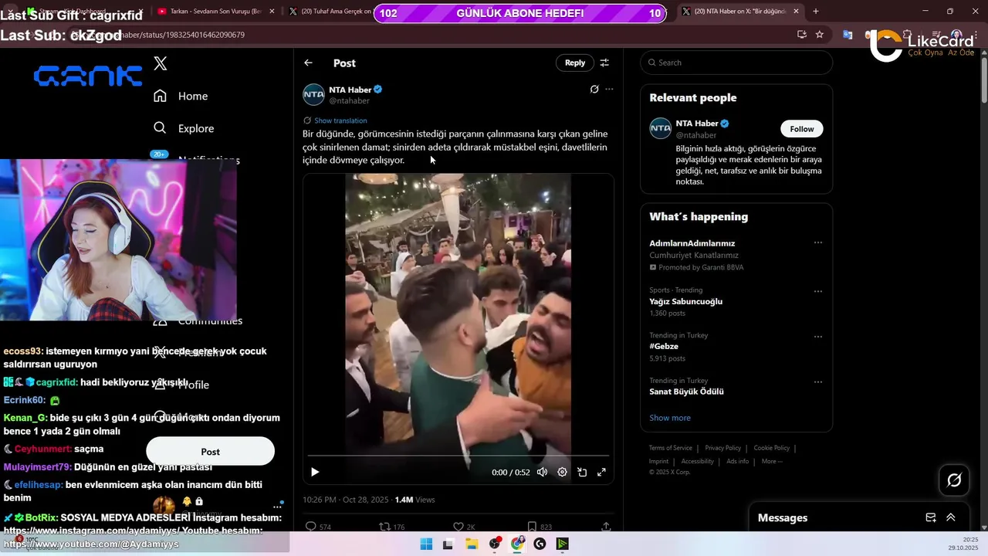Follow NTA Haber in Relevant people

[x=802, y=129]
